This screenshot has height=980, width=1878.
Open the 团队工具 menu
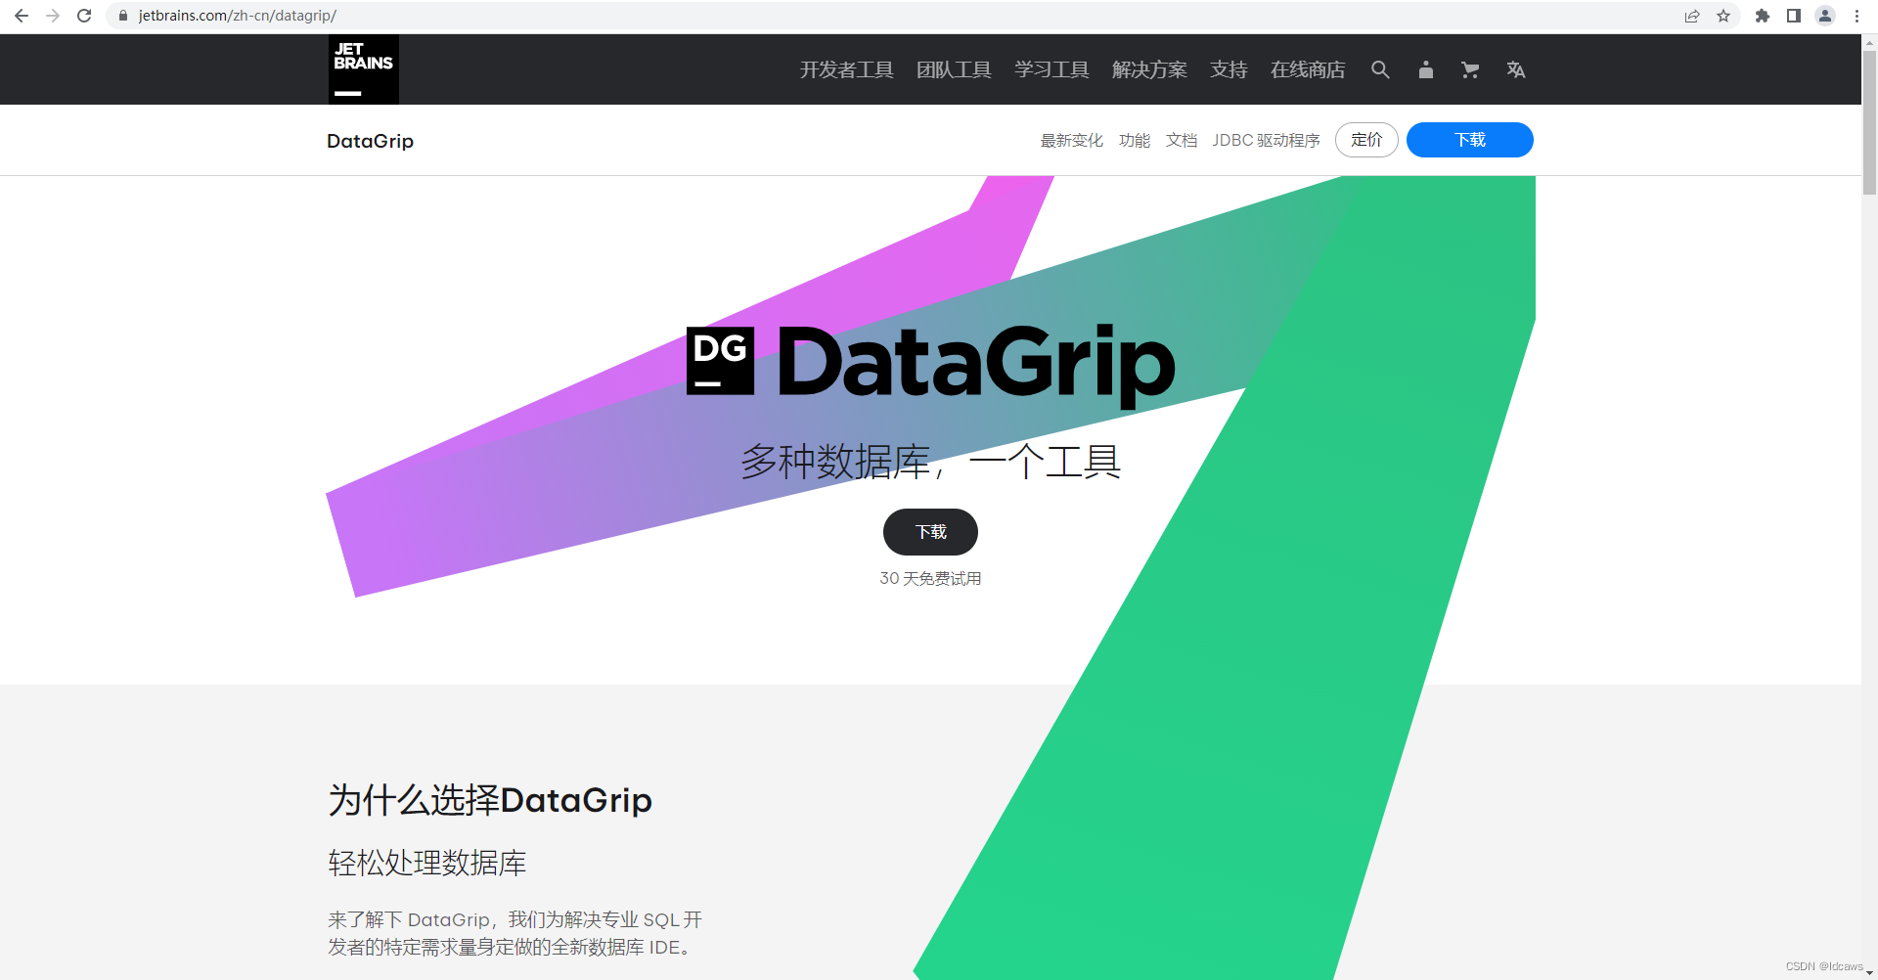[x=954, y=69]
